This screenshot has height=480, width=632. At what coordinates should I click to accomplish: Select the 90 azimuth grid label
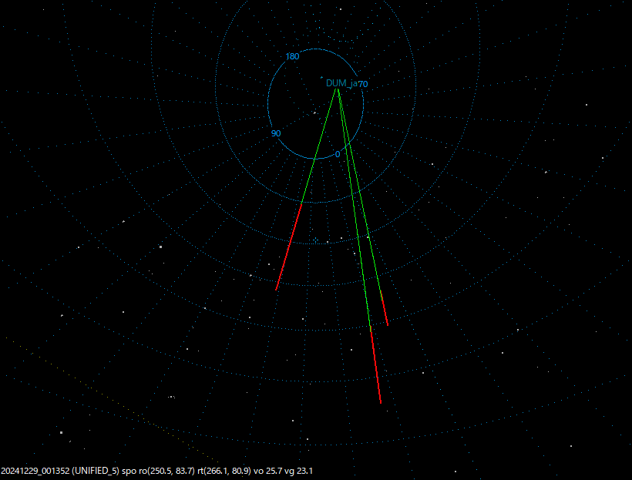pyautogui.click(x=276, y=133)
